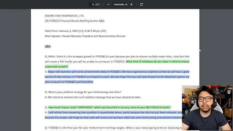Click the 'of 8' page count label
Viewport: 233px width, 131px height.
[x=97, y=4]
